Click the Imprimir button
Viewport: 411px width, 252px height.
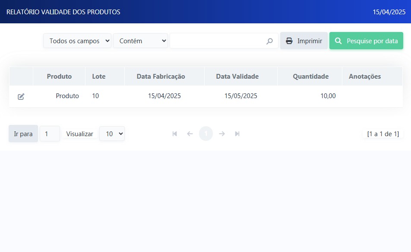[304, 41]
